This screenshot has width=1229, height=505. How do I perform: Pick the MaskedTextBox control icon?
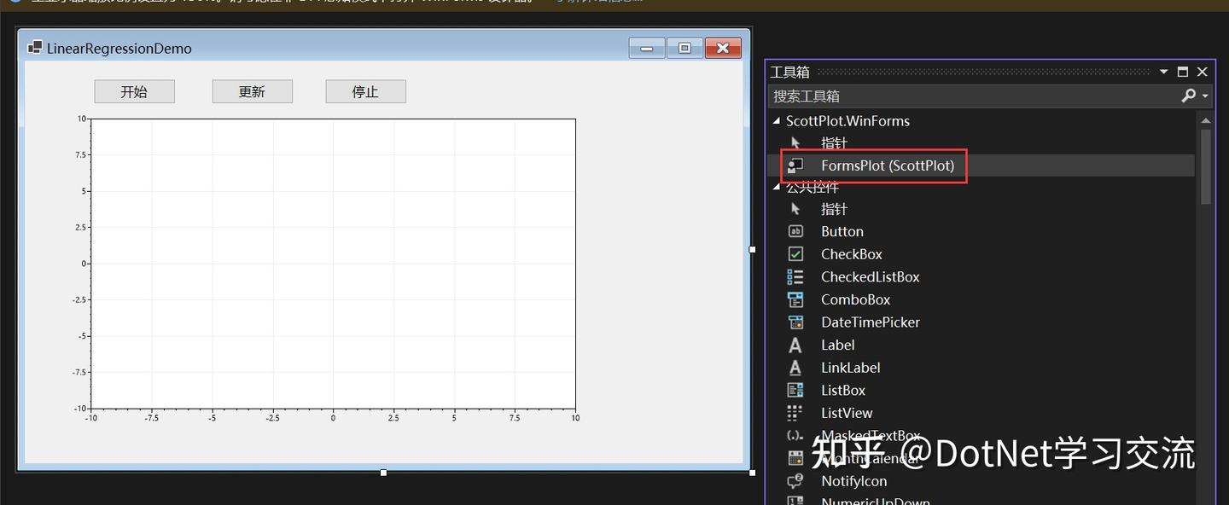click(x=795, y=436)
